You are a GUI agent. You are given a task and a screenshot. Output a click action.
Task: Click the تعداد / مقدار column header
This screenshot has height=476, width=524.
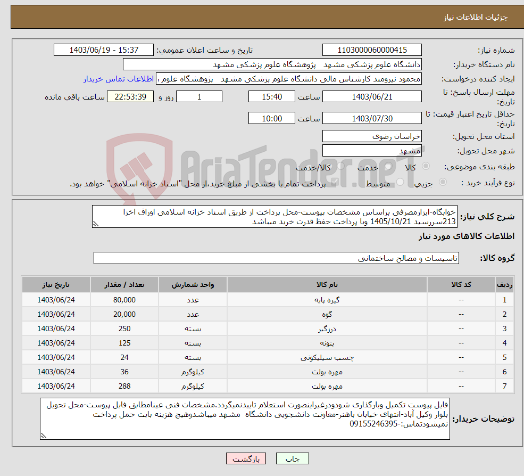pos(124,285)
